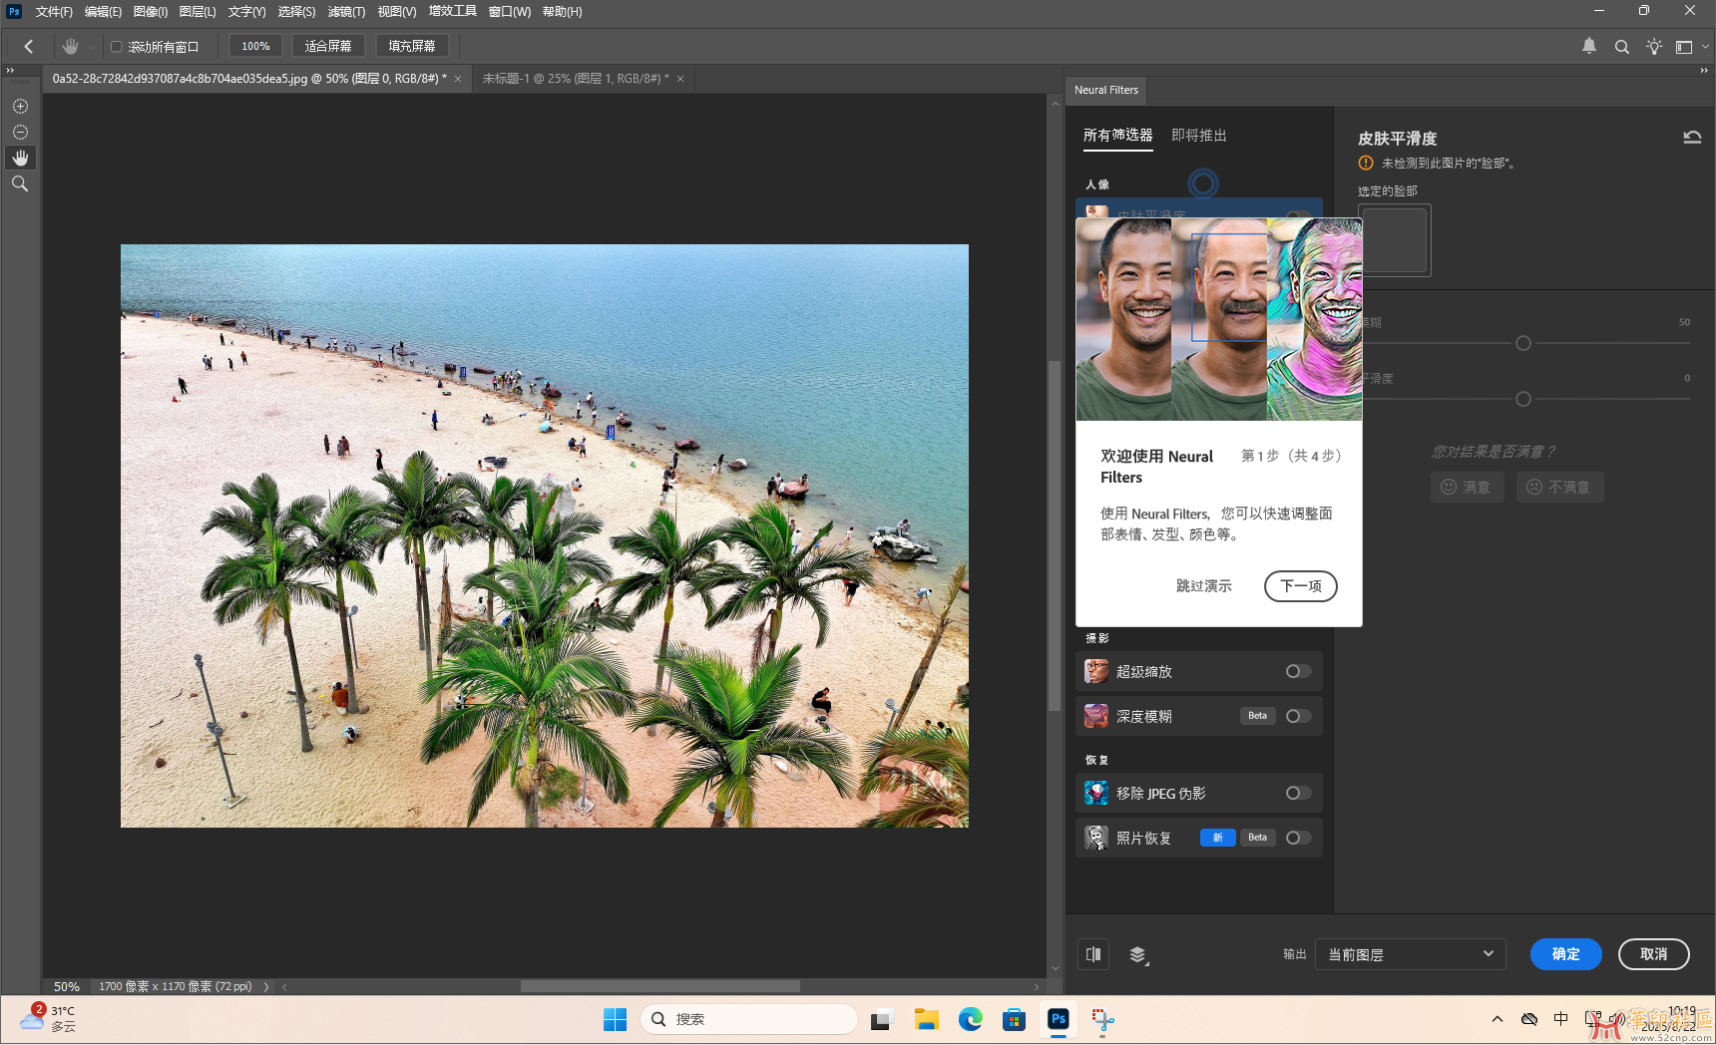
Task: Click the 50% zoom level field
Action: (67, 986)
